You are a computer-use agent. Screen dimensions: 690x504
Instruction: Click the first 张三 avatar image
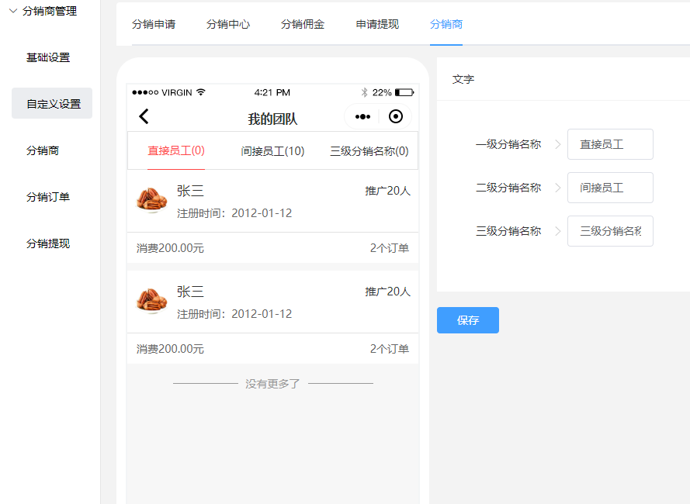coord(152,200)
